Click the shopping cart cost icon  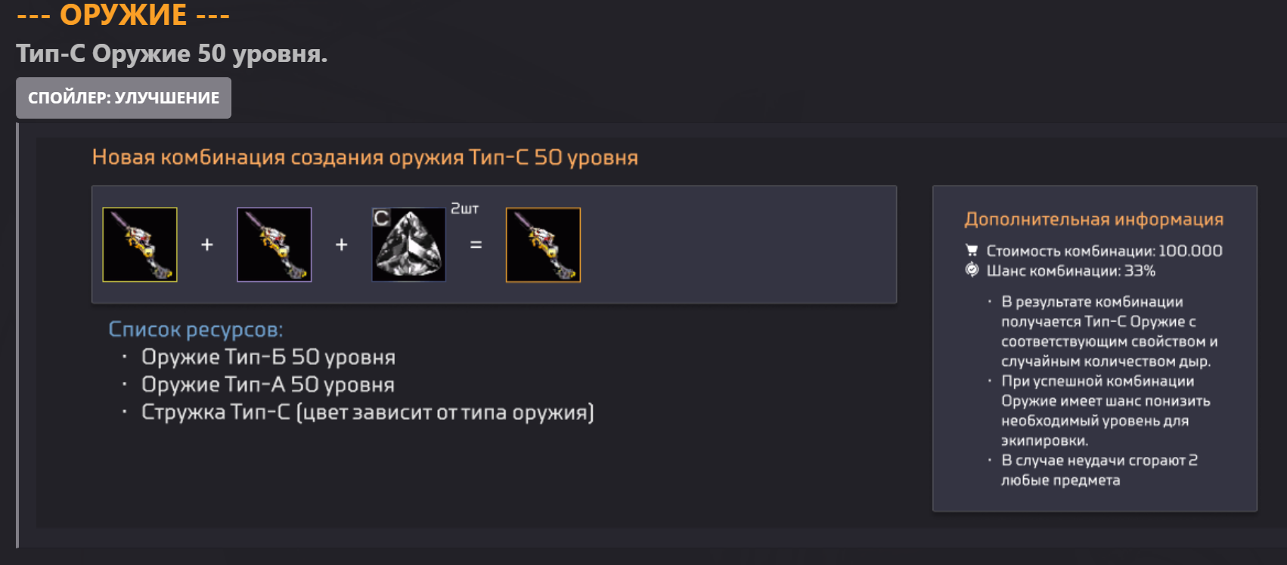972,251
